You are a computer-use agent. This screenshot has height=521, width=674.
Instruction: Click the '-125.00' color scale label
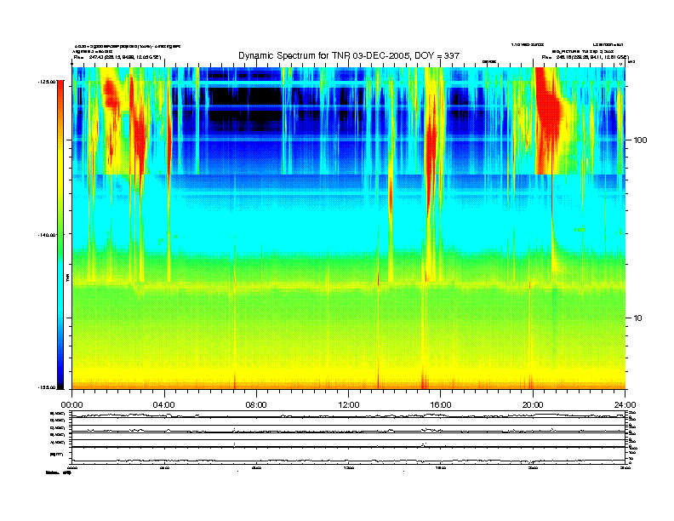pos(47,81)
